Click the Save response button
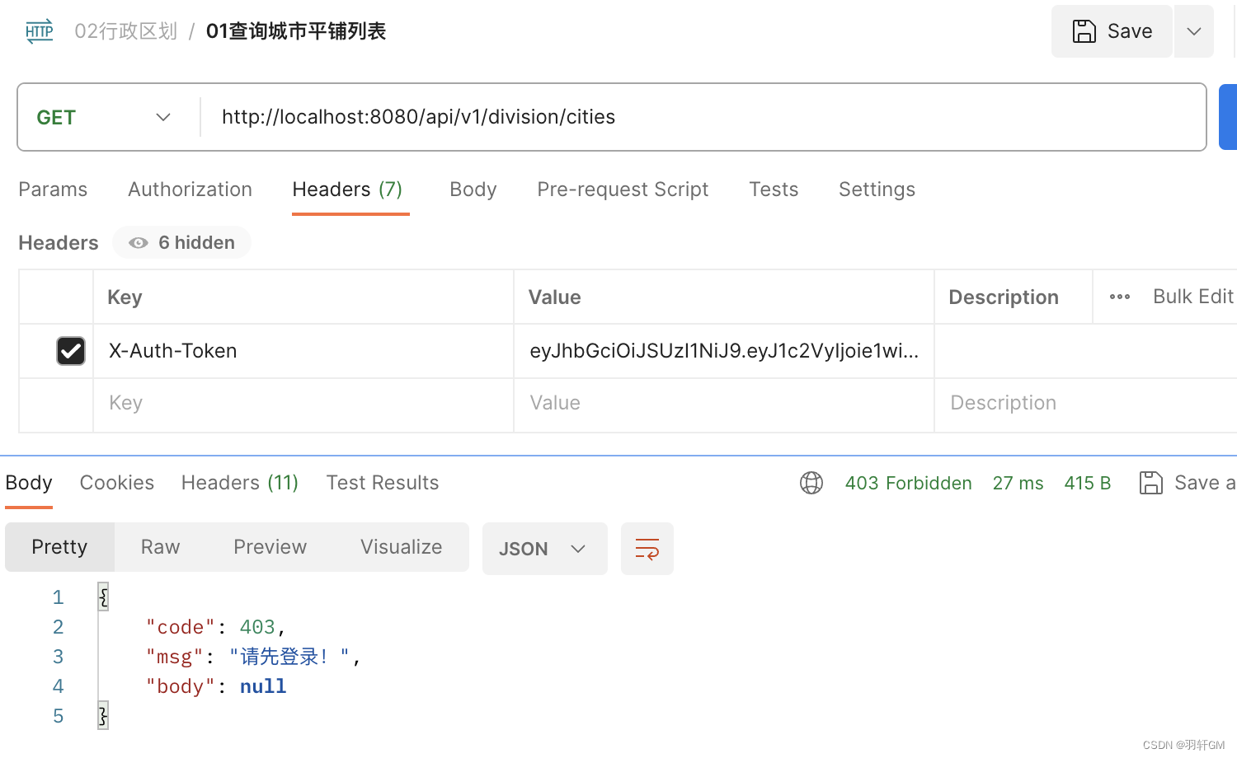The image size is (1237, 758). (x=1187, y=483)
